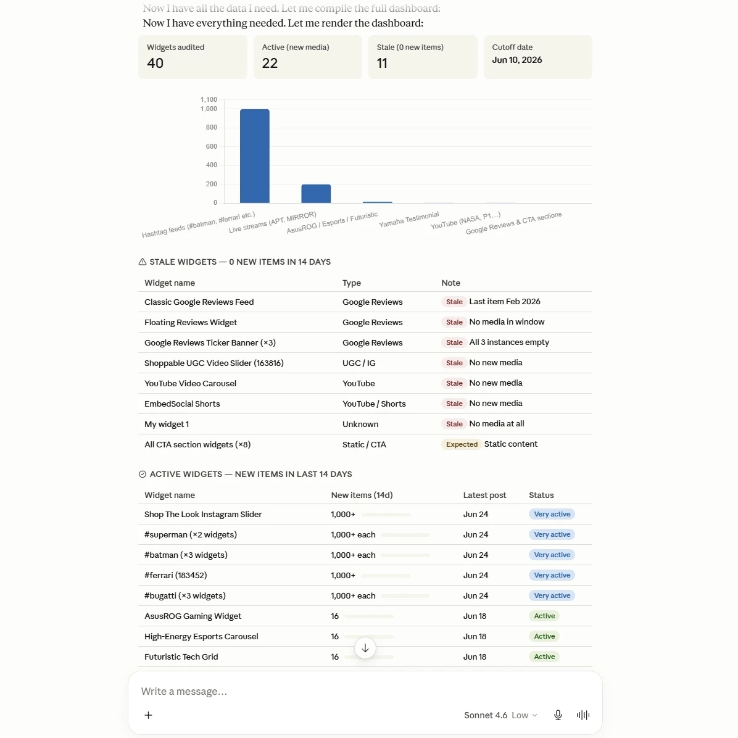Open the Sonnet 4.6 model selector dropdown
738x738 pixels.
coord(500,715)
